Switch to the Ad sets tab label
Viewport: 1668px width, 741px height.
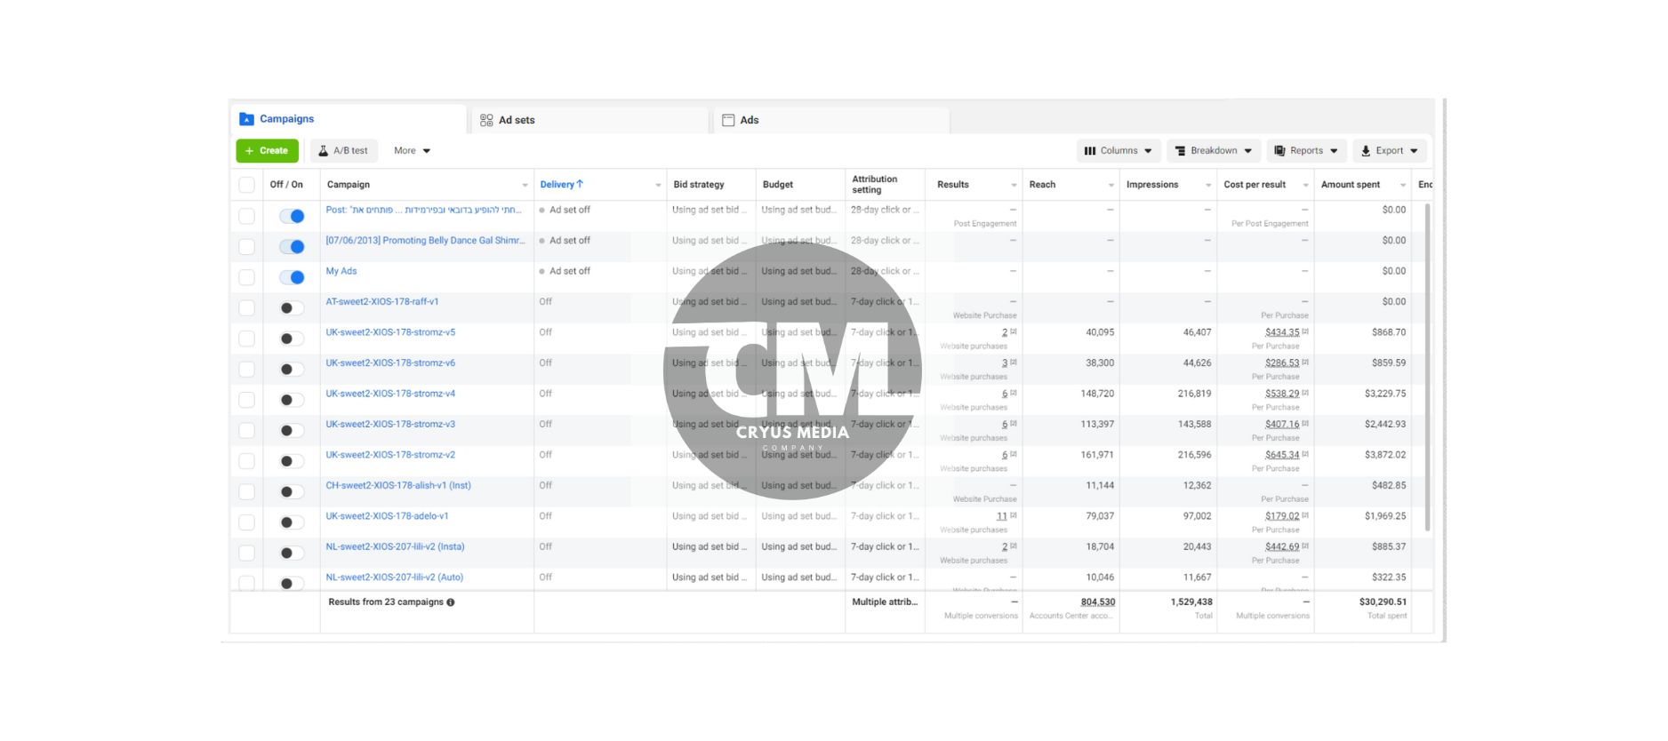tap(517, 120)
